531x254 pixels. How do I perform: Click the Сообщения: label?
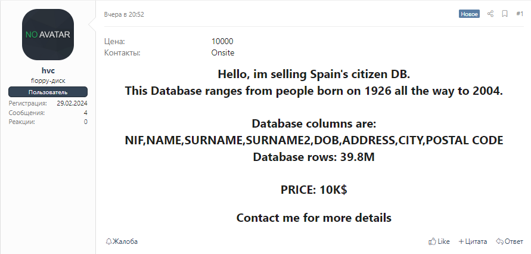[27, 113]
